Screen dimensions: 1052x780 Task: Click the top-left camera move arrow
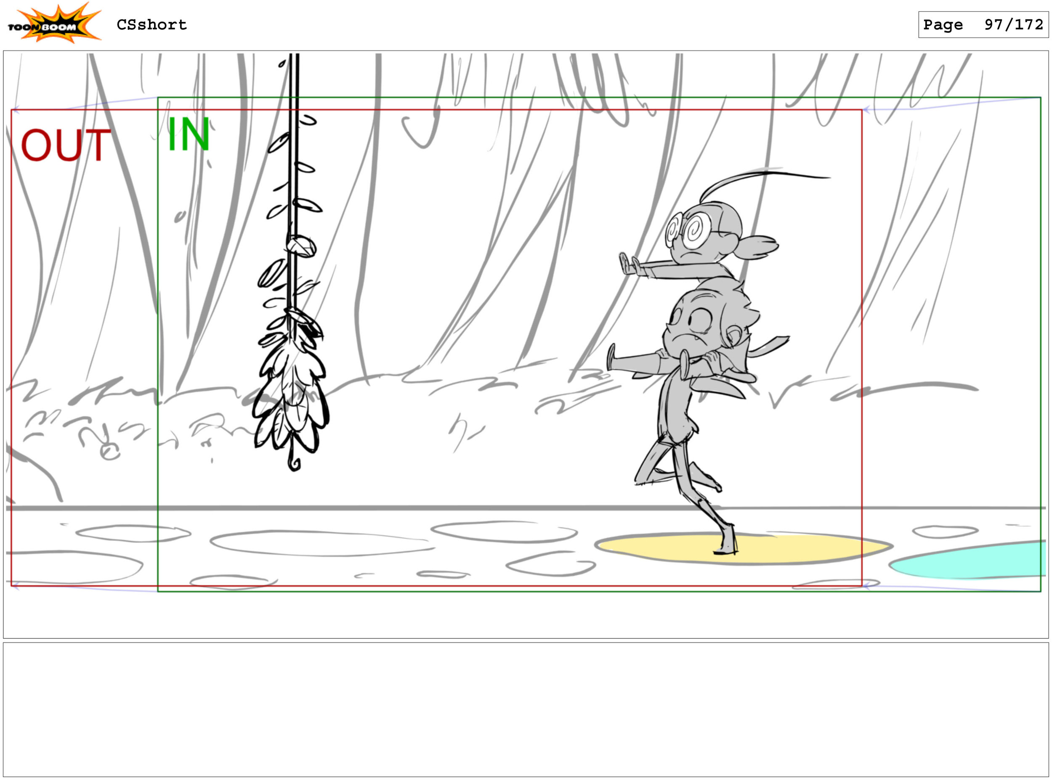tap(16, 110)
